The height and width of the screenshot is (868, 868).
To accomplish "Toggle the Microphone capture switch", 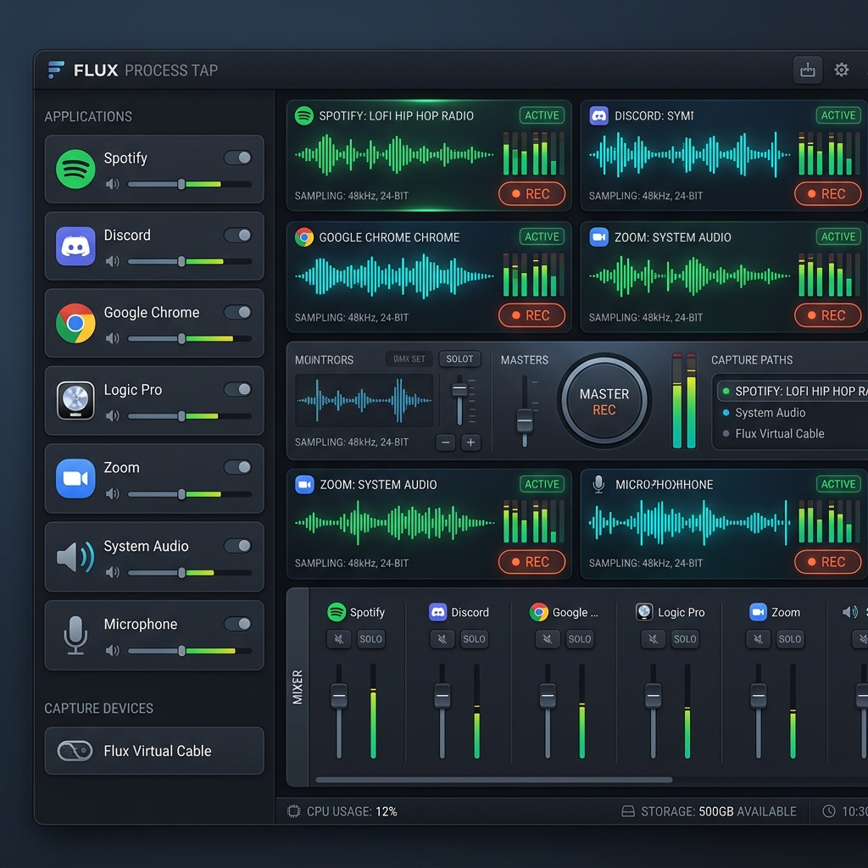I will tap(238, 624).
